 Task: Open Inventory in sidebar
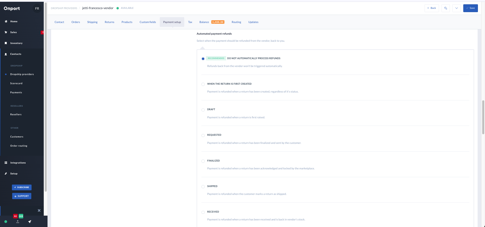(x=16, y=43)
